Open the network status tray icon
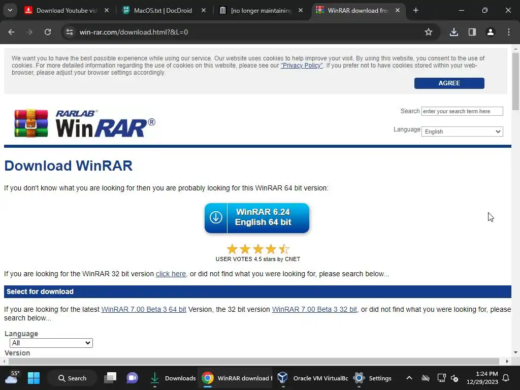The image size is (520, 390). pyautogui.click(x=441, y=378)
